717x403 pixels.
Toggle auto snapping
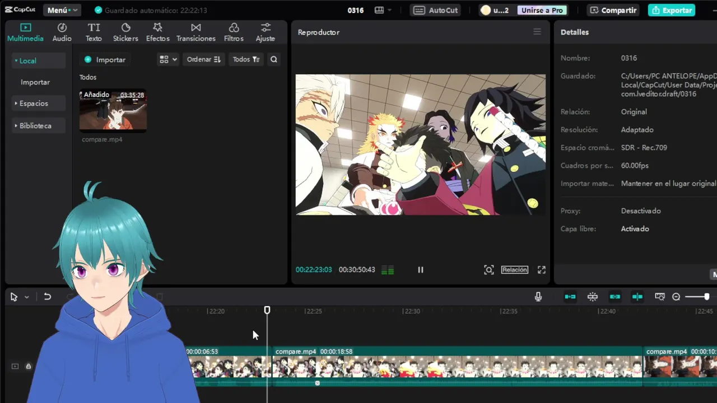[593, 297]
